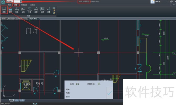Click the G axis bubble

coord(174,53)
